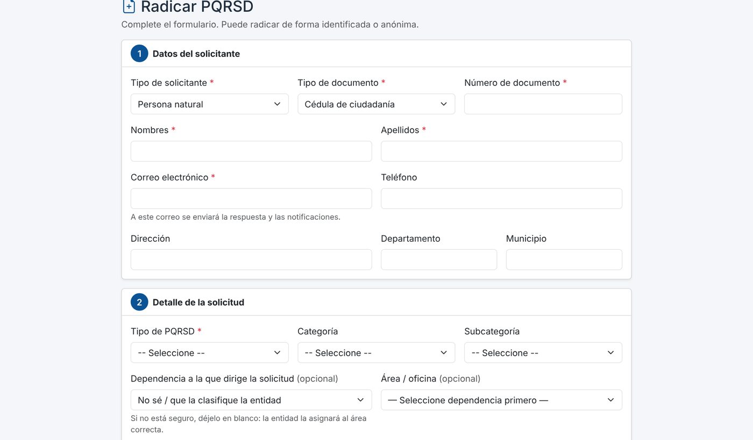The image size is (753, 440).
Task: Click the help text "Si no está seguro"
Action: [x=248, y=424]
